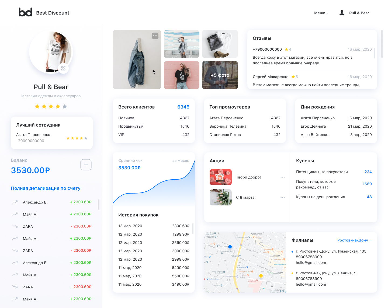Viewport: 388px width, 308px height.
Task: Click the fifth gray star under Pull & Bear
Action: coord(65,106)
